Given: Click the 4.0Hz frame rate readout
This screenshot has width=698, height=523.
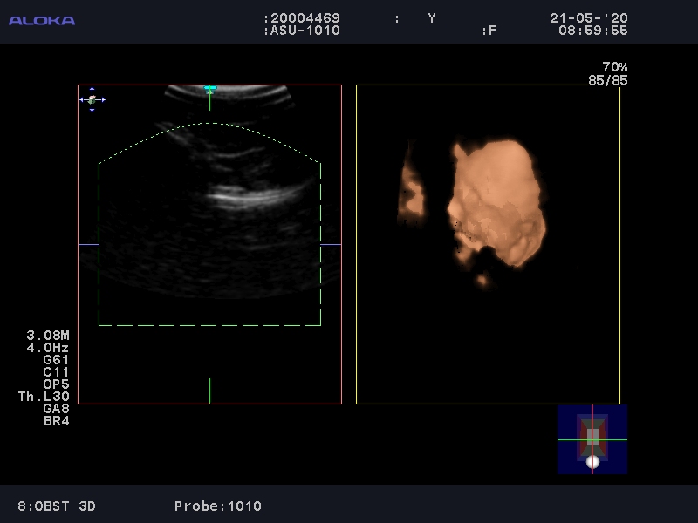Looking at the screenshot, I should click(x=48, y=348).
